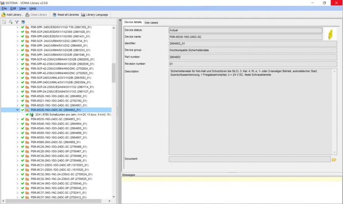Click the Device status field showing Actual

245,30
